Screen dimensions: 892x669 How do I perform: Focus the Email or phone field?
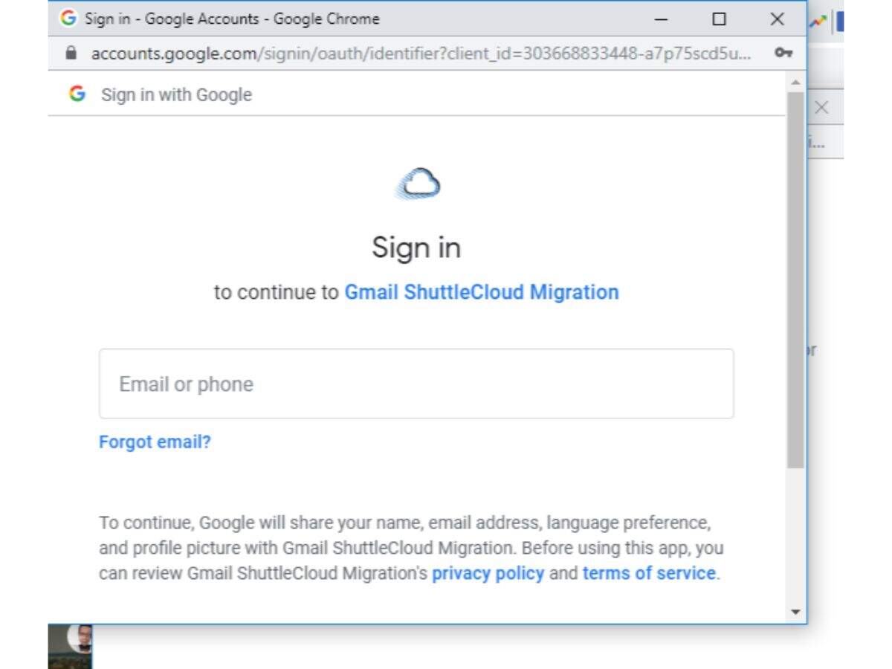pyautogui.click(x=416, y=384)
